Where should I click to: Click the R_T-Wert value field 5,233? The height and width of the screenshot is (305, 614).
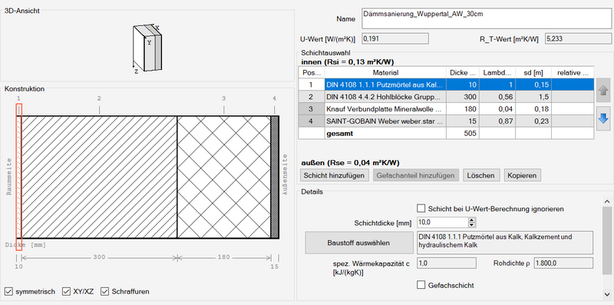[578, 38]
